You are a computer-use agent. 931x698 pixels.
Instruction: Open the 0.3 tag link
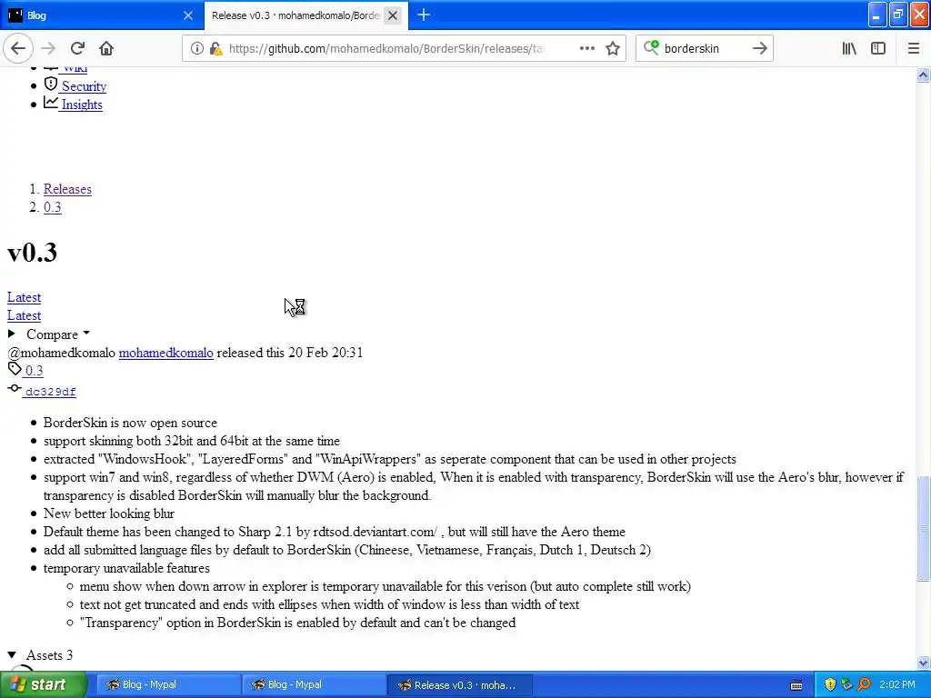click(34, 371)
